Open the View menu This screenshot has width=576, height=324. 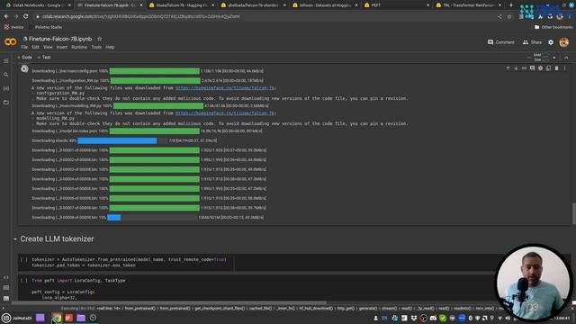coord(48,47)
